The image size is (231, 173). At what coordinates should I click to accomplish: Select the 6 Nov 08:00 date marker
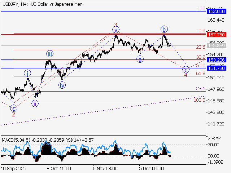click(x=105, y=168)
